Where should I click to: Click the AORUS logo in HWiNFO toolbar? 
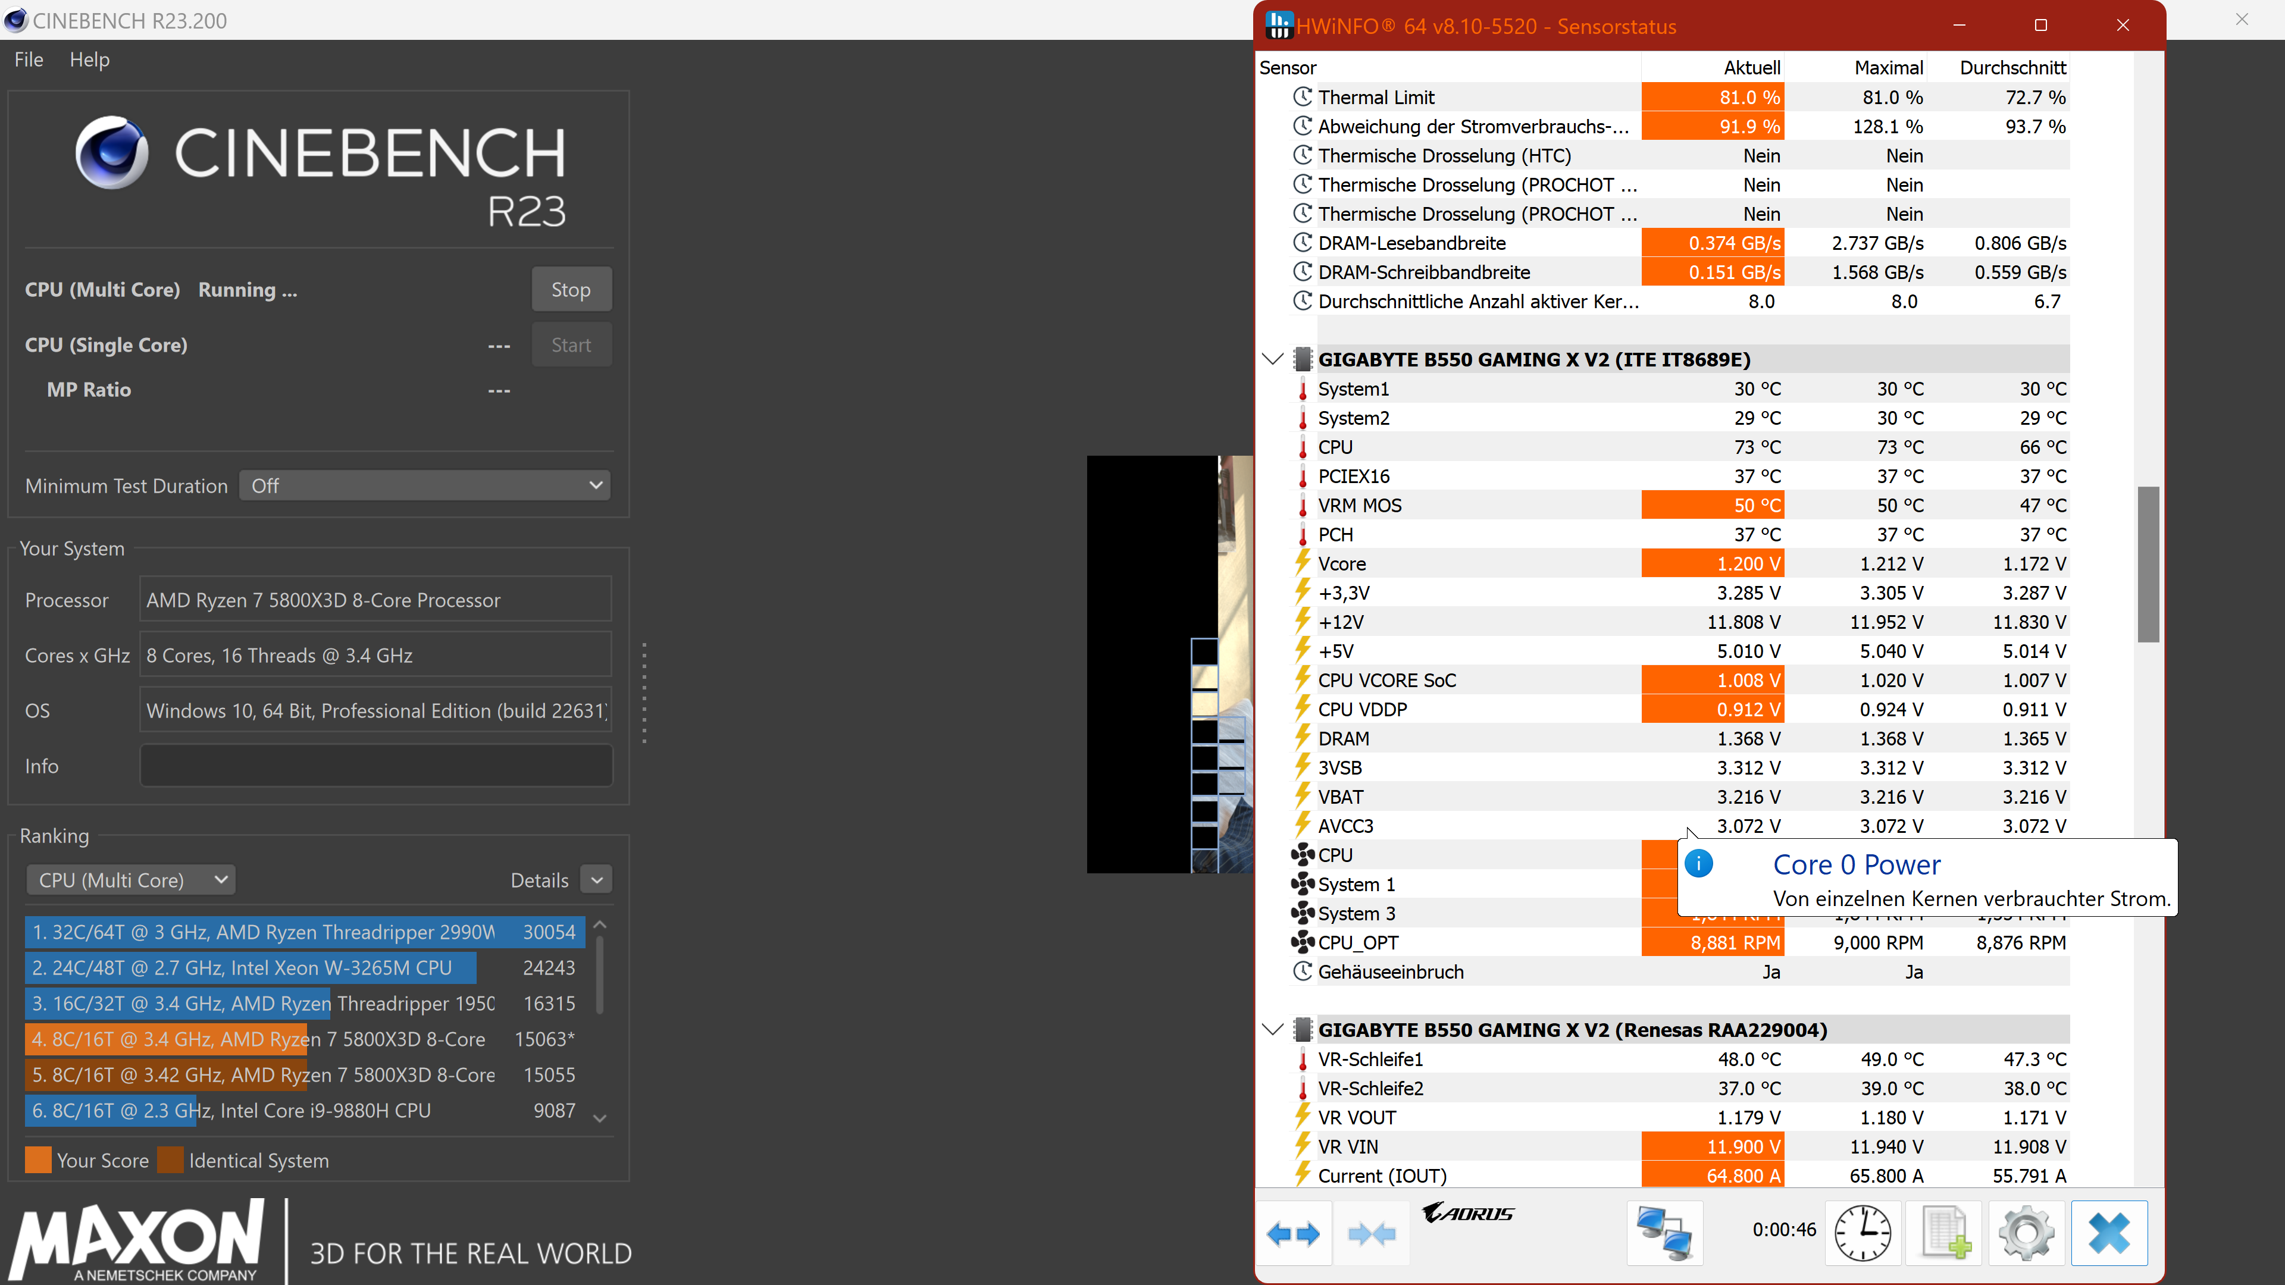(1468, 1212)
